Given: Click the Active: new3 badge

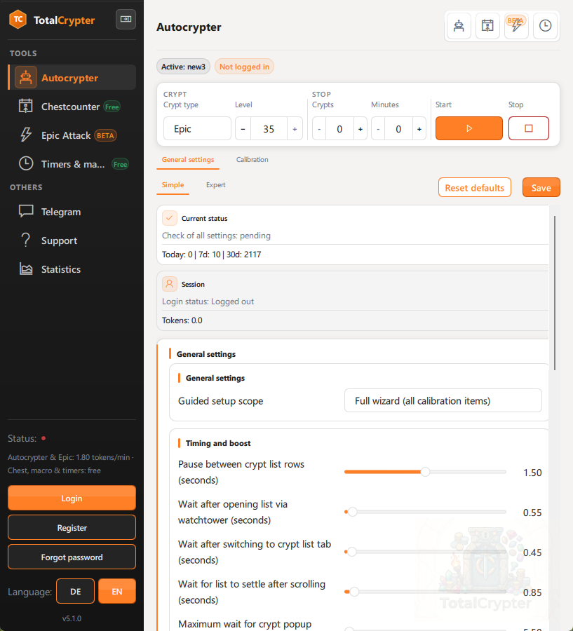Looking at the screenshot, I should (x=183, y=67).
